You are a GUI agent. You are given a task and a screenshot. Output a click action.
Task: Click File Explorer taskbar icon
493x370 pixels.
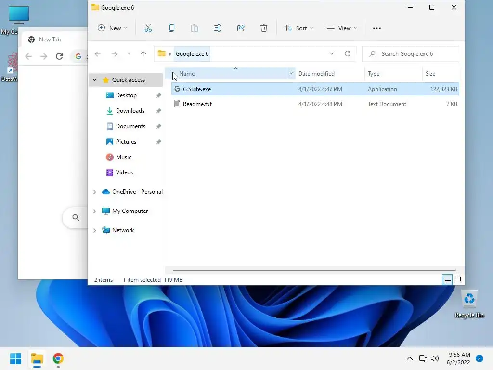coord(37,358)
